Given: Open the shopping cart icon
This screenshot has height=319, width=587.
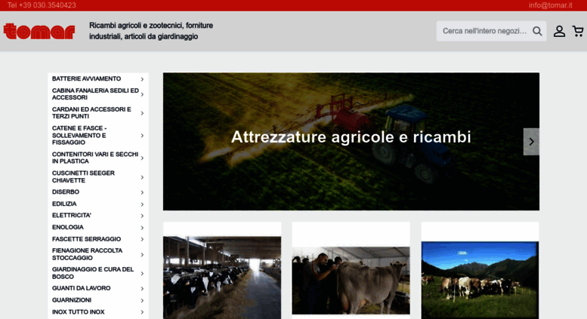Looking at the screenshot, I should 578,31.
